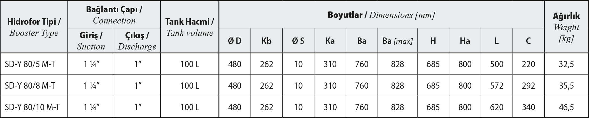Click C value 340

(529, 107)
